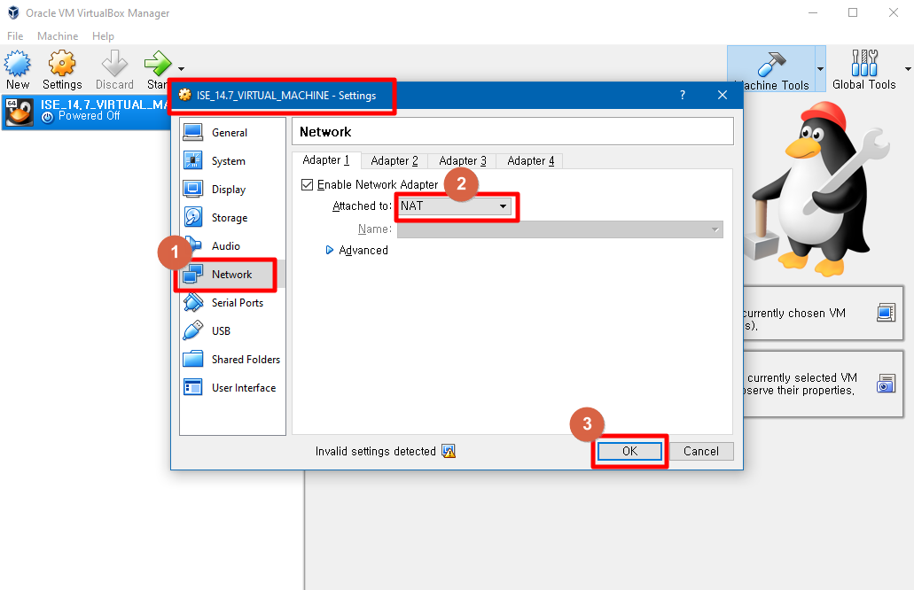Viewport: 914px width, 590px height.
Task: Click the Cancel button
Action: tap(700, 452)
